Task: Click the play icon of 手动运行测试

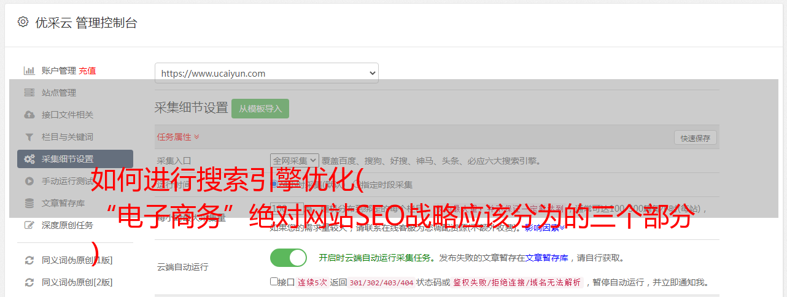Action: 29,181
